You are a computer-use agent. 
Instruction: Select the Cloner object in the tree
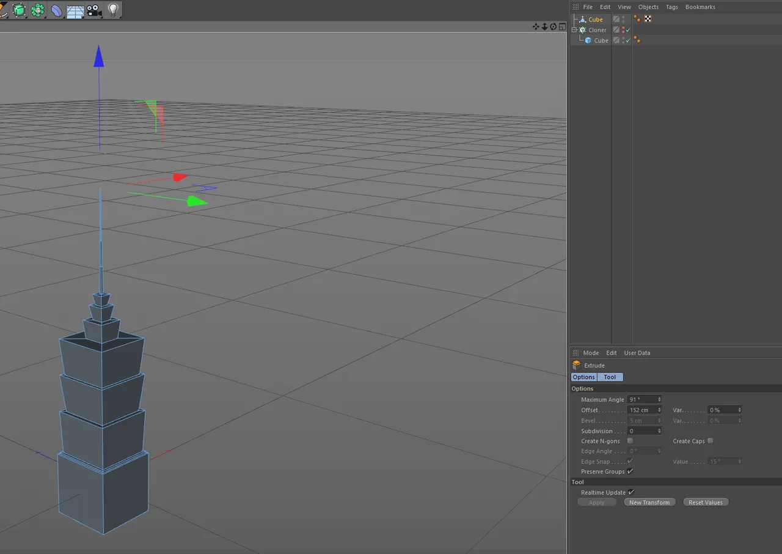click(597, 30)
